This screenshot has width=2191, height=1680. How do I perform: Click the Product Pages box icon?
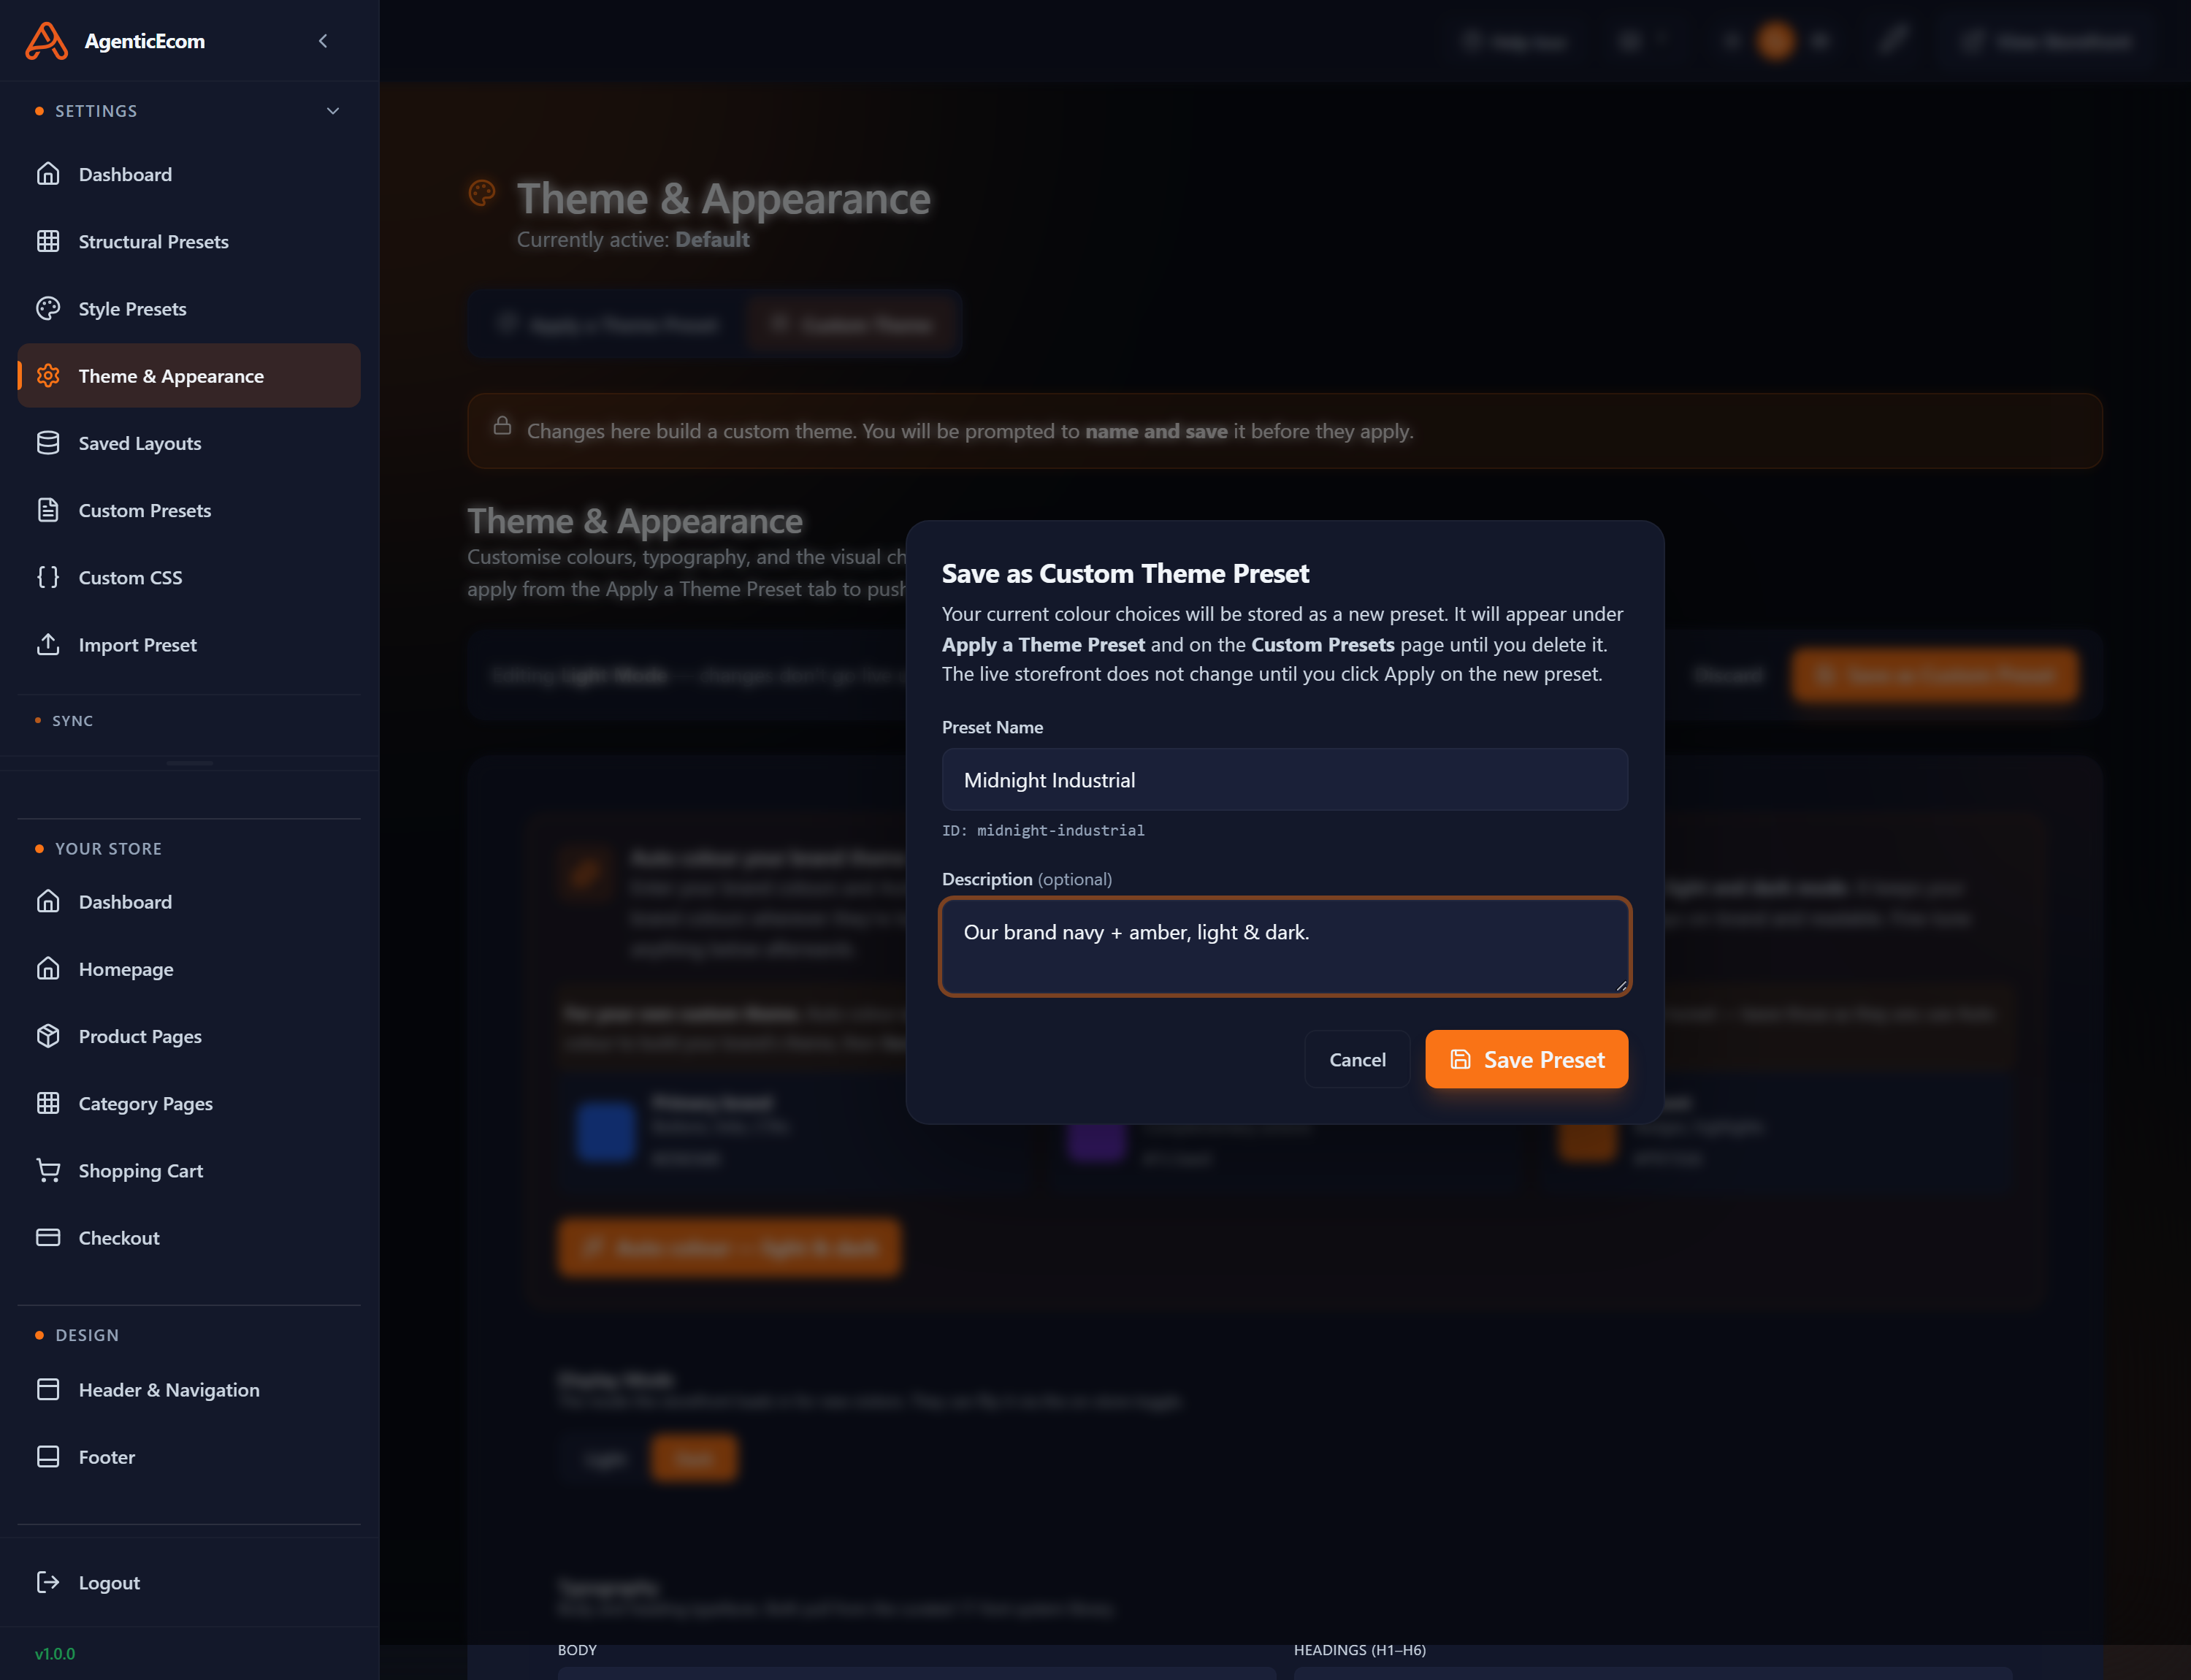pos(48,1036)
